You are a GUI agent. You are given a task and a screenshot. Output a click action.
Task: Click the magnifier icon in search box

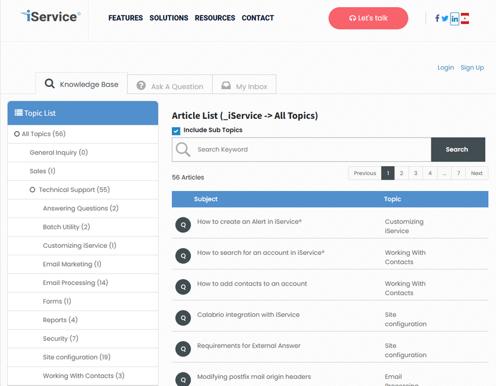183,150
